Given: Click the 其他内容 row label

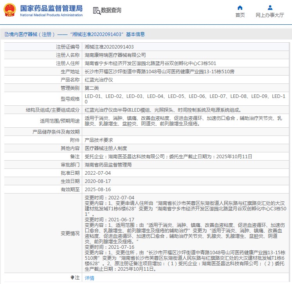Looking at the screenshot, I should 70,148.
